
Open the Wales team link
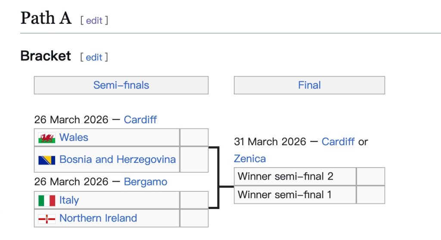74,137
